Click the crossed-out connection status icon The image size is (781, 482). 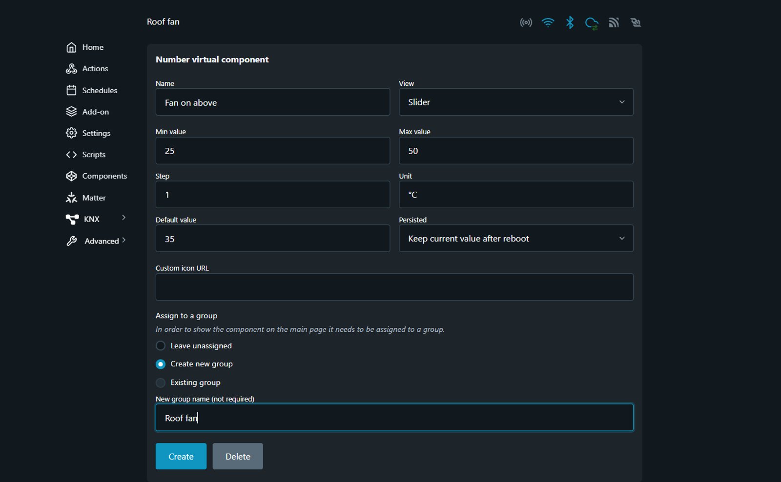pos(636,22)
